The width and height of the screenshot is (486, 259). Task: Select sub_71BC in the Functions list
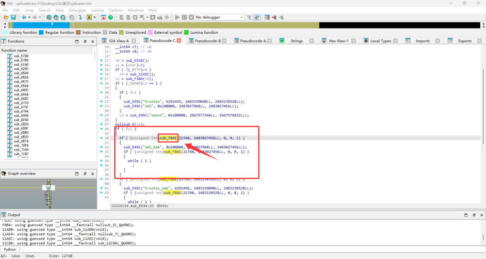(21, 154)
